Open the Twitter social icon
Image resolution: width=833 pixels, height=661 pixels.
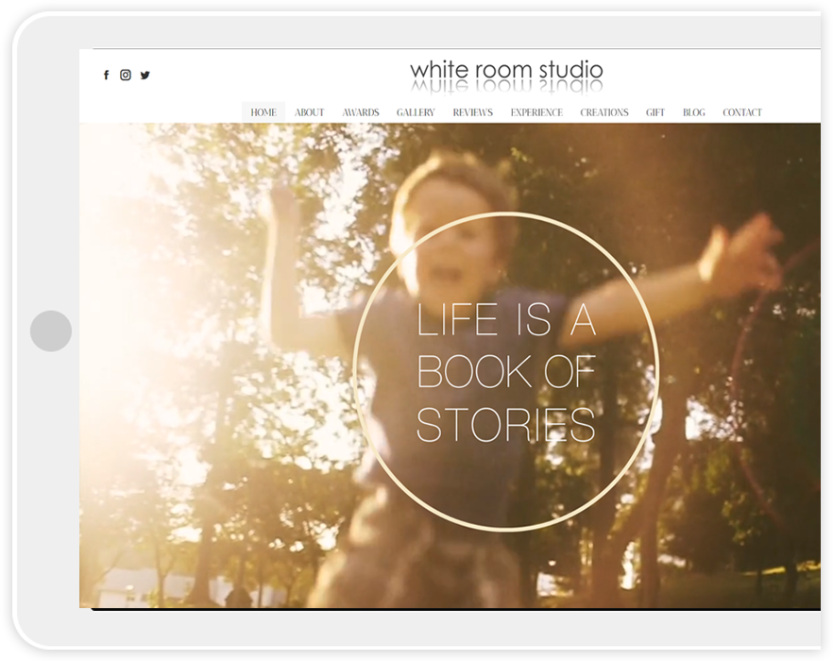[x=145, y=75]
